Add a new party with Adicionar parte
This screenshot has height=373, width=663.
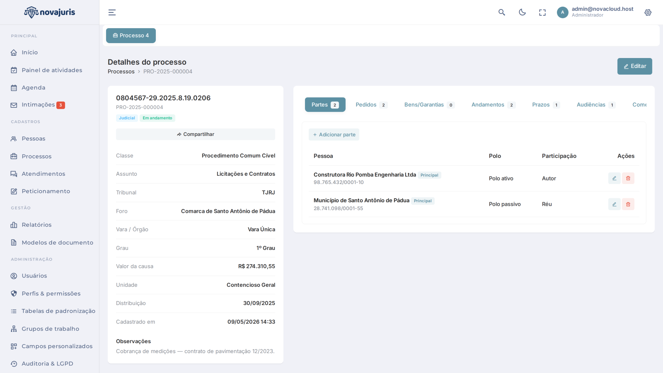click(x=334, y=135)
